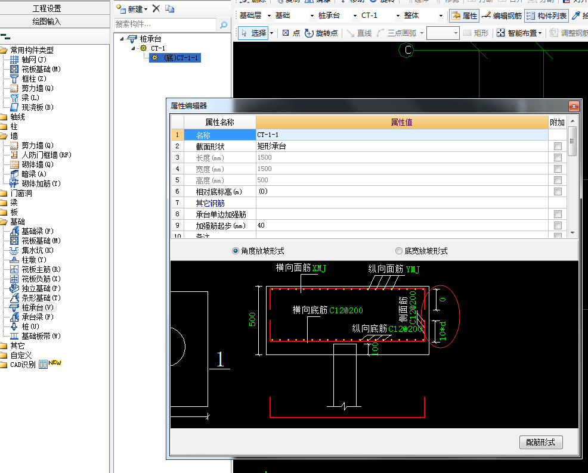Select the (底)CT-1-1 tree item
Viewport: 588px width, 473px height.
pyautogui.click(x=175, y=58)
